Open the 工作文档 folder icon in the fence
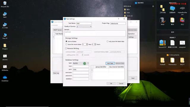Image resolution: width=190 pixels, height=107 pixels. pyautogui.click(x=162, y=9)
